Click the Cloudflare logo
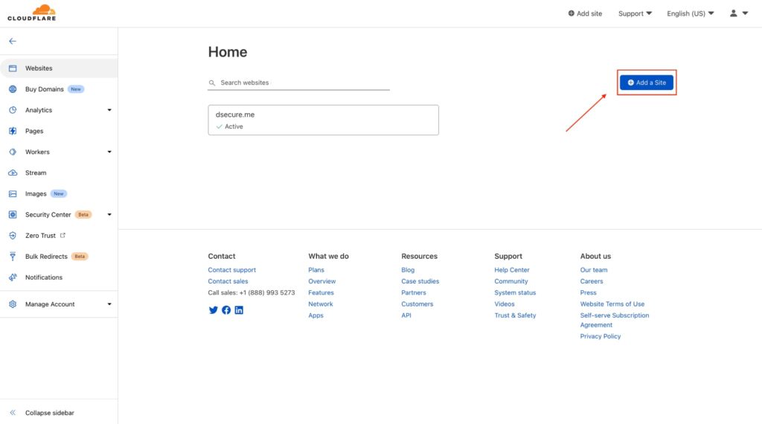This screenshot has height=424, width=762. click(31, 13)
